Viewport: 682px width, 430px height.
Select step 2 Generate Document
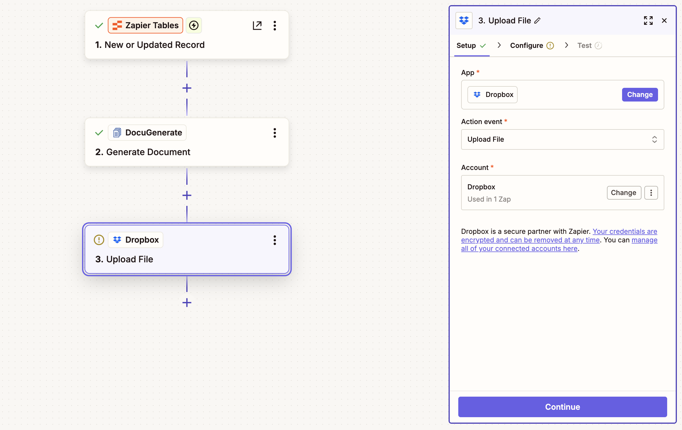[187, 142]
